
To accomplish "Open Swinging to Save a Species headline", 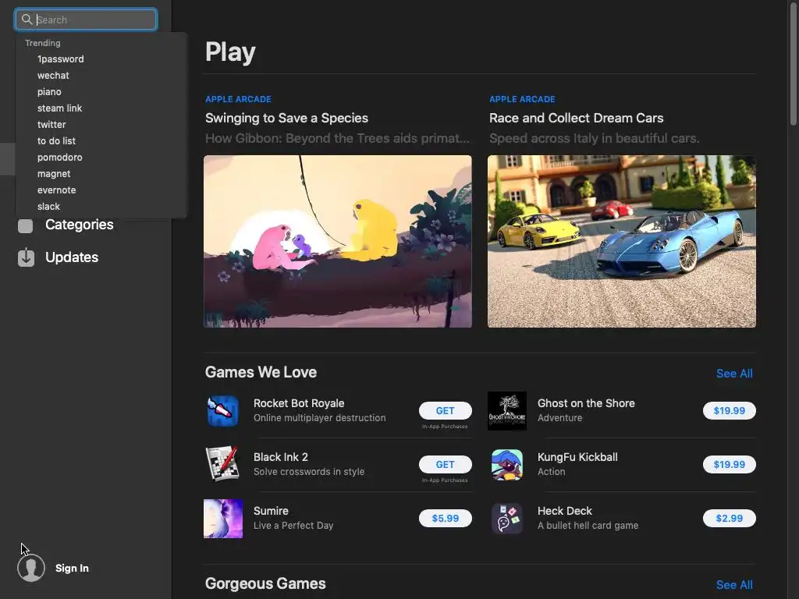I will click(x=286, y=119).
